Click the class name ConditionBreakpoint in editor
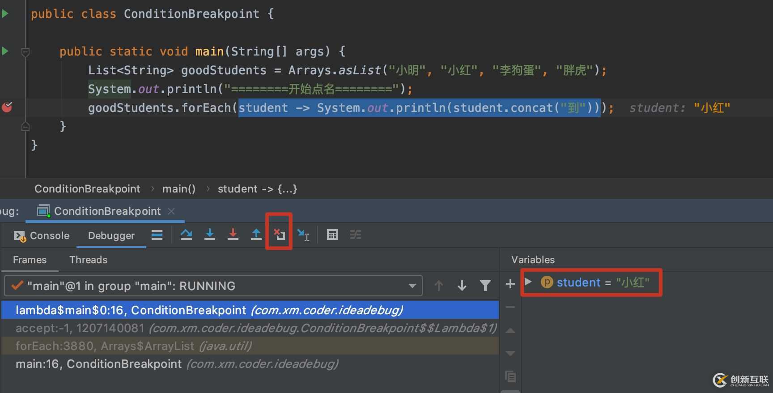 pyautogui.click(x=191, y=14)
